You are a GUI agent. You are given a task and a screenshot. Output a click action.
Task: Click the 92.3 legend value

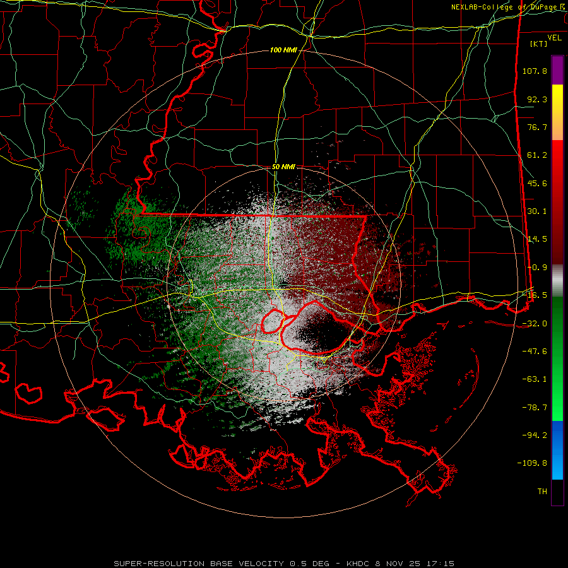537,99
